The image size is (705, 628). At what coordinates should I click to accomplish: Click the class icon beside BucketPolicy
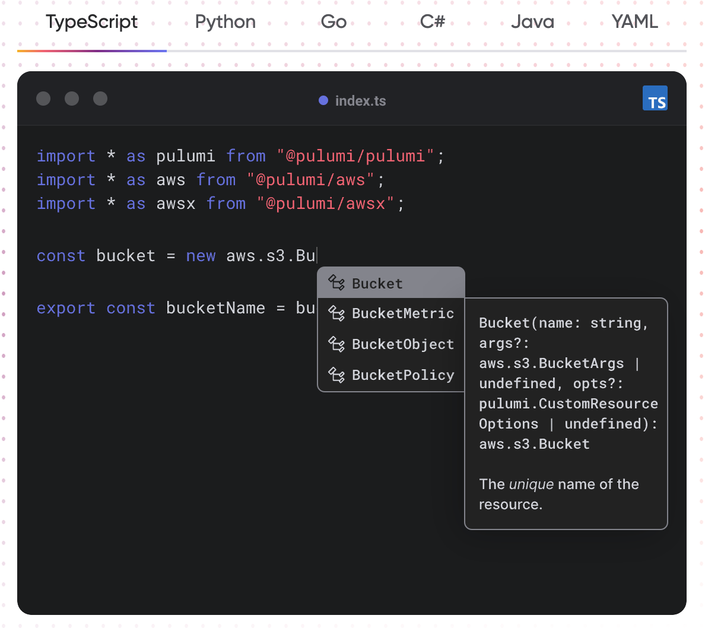click(336, 375)
